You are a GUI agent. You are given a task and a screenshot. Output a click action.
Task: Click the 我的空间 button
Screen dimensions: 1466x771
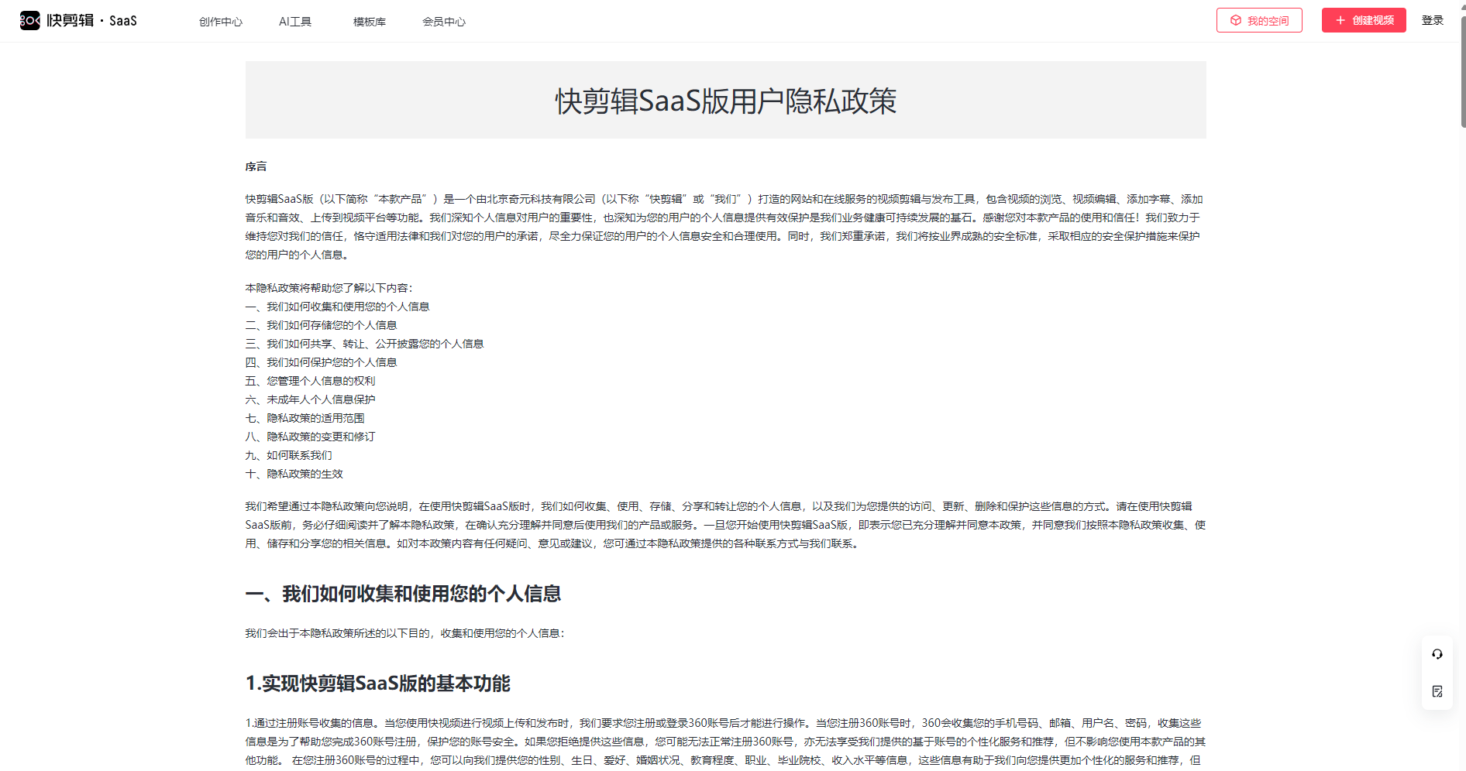1259,20
